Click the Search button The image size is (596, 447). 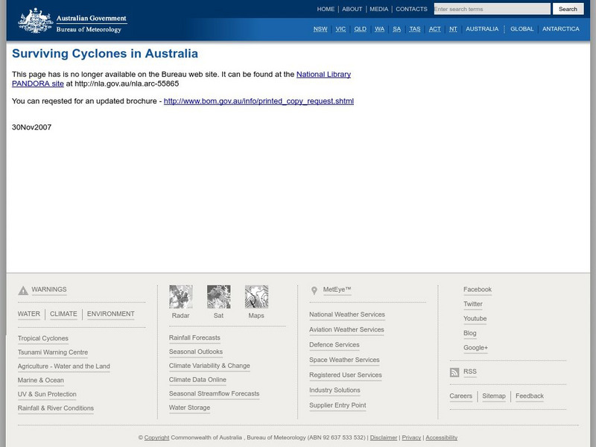568,9
